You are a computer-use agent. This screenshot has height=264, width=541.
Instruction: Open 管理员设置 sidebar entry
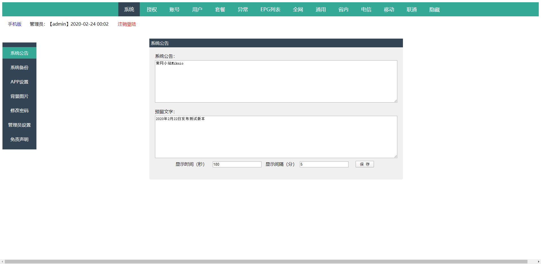click(x=19, y=125)
